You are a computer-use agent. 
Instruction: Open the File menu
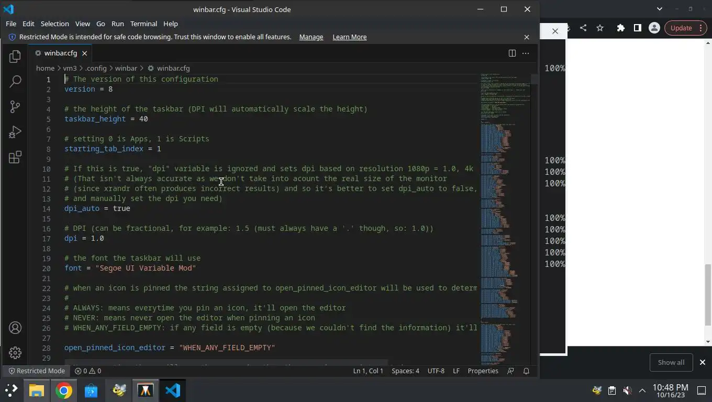point(11,24)
